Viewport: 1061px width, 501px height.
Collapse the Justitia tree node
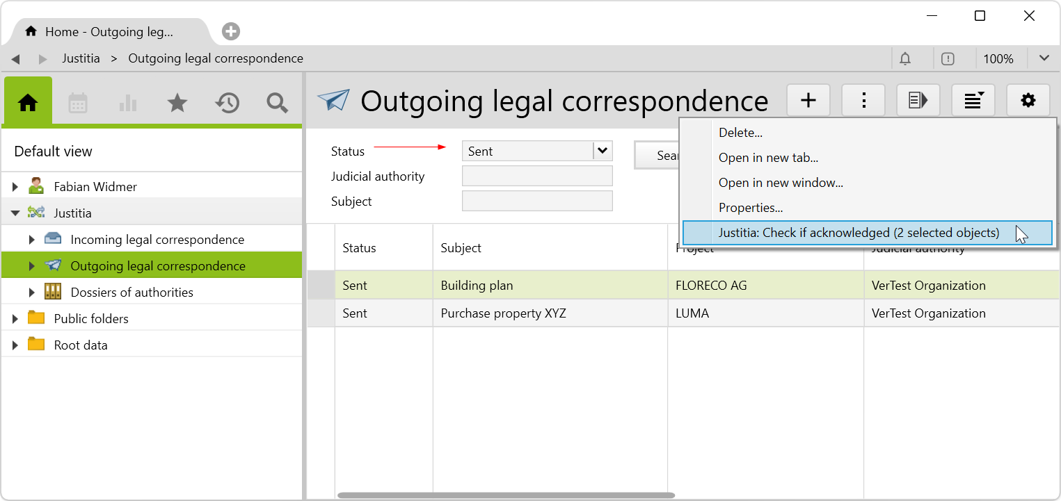[x=15, y=213]
